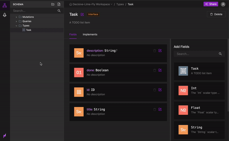
Task: Switch to the Implements tab
Action: [90, 35]
